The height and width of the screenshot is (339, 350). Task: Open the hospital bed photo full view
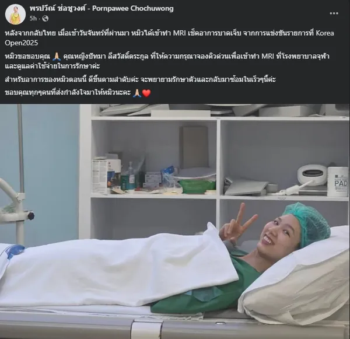pos(175,221)
